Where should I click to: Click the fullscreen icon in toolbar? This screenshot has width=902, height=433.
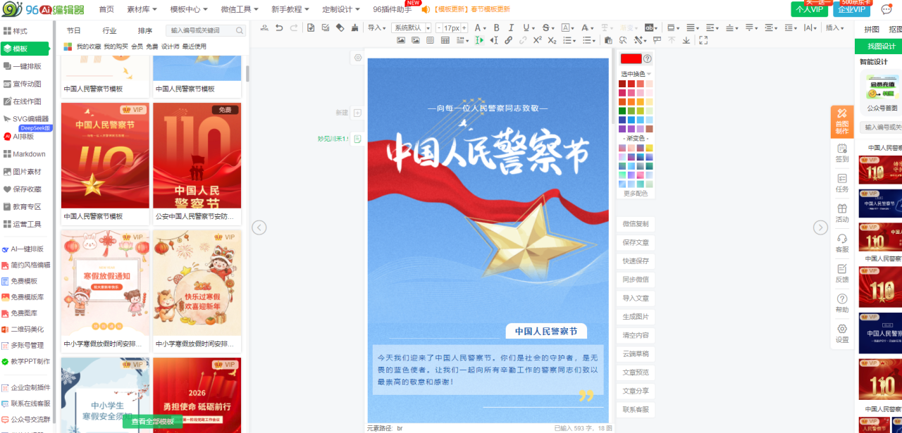(703, 40)
